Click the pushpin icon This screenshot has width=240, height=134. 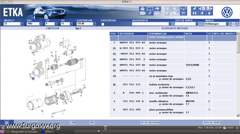[194, 9]
